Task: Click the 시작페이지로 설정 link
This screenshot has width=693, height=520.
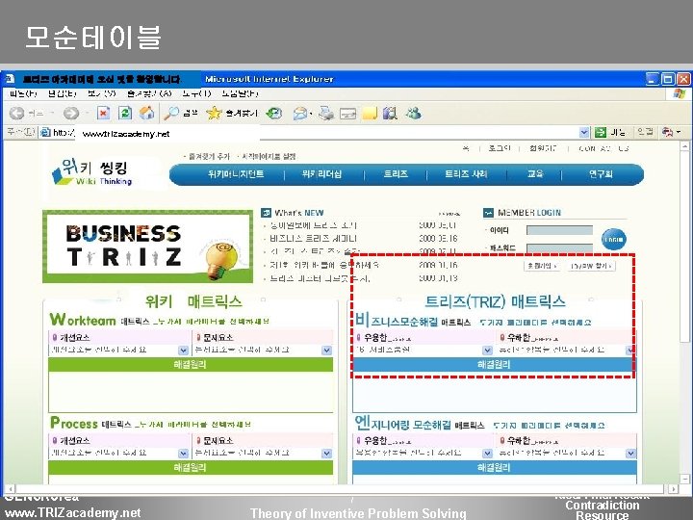Action: tap(267, 157)
